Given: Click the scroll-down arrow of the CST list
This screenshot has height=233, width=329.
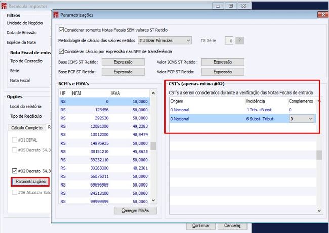Looking at the screenshot, I should [x=319, y=211].
